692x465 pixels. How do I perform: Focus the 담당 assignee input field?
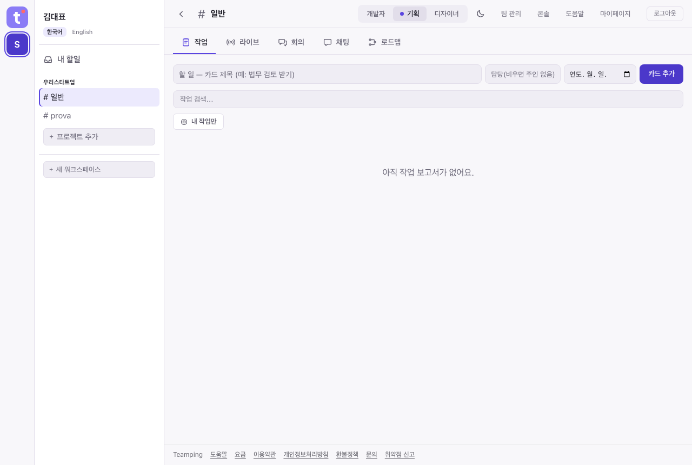pyautogui.click(x=523, y=74)
